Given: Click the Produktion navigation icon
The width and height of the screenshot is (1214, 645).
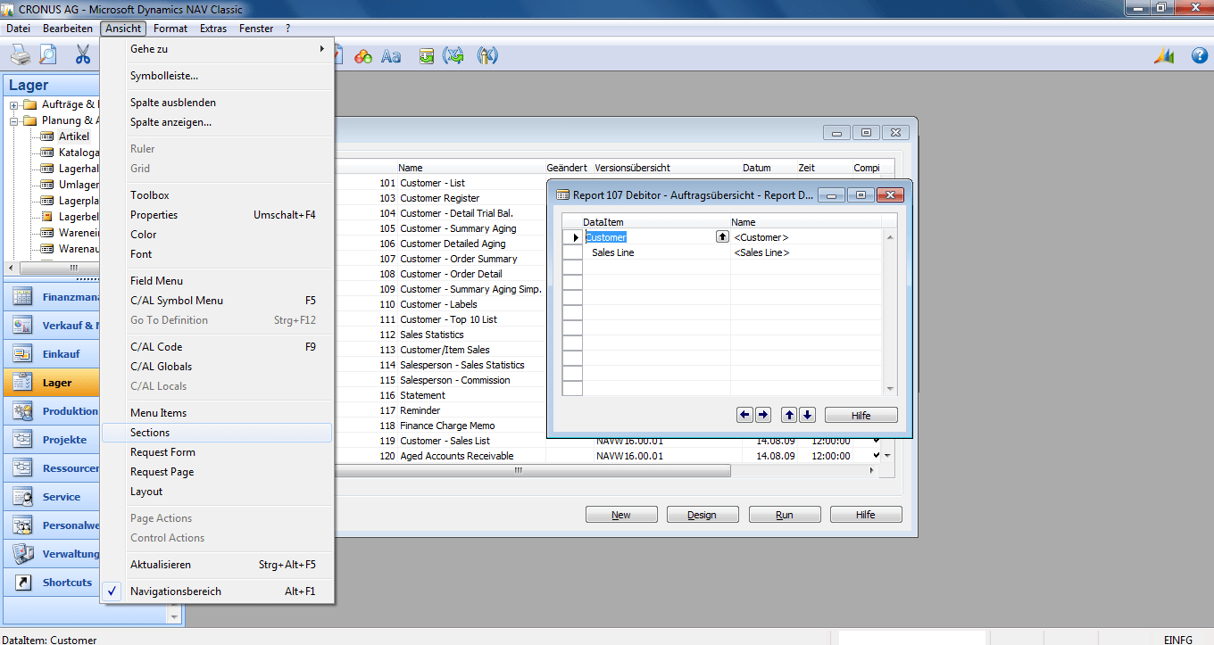Looking at the screenshot, I should 23,411.
